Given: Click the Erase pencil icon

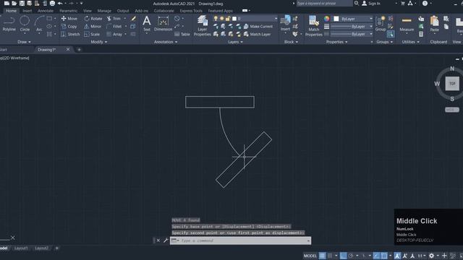Looking at the screenshot, I should pyautogui.click(x=133, y=19).
